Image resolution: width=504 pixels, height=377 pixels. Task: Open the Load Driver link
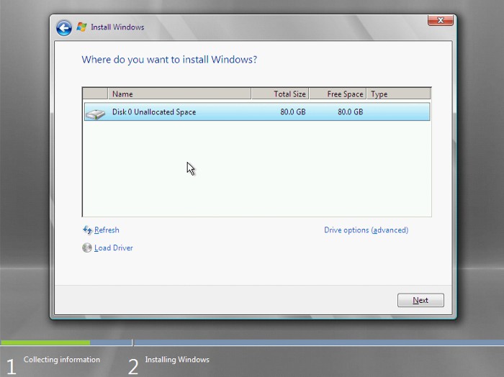[114, 248]
